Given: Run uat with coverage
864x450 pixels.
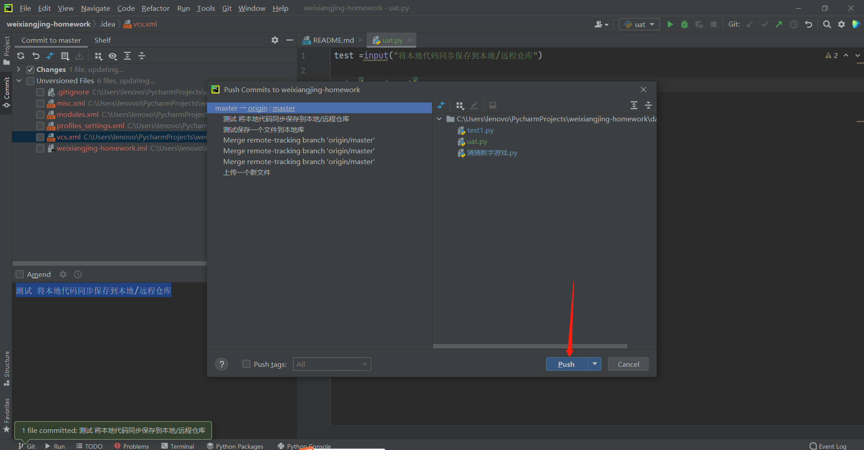Looking at the screenshot, I should 699,24.
